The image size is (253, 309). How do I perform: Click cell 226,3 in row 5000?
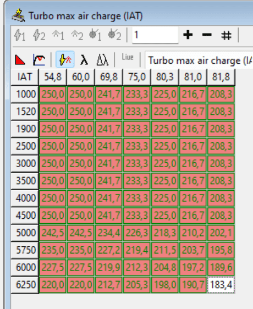(x=137, y=233)
